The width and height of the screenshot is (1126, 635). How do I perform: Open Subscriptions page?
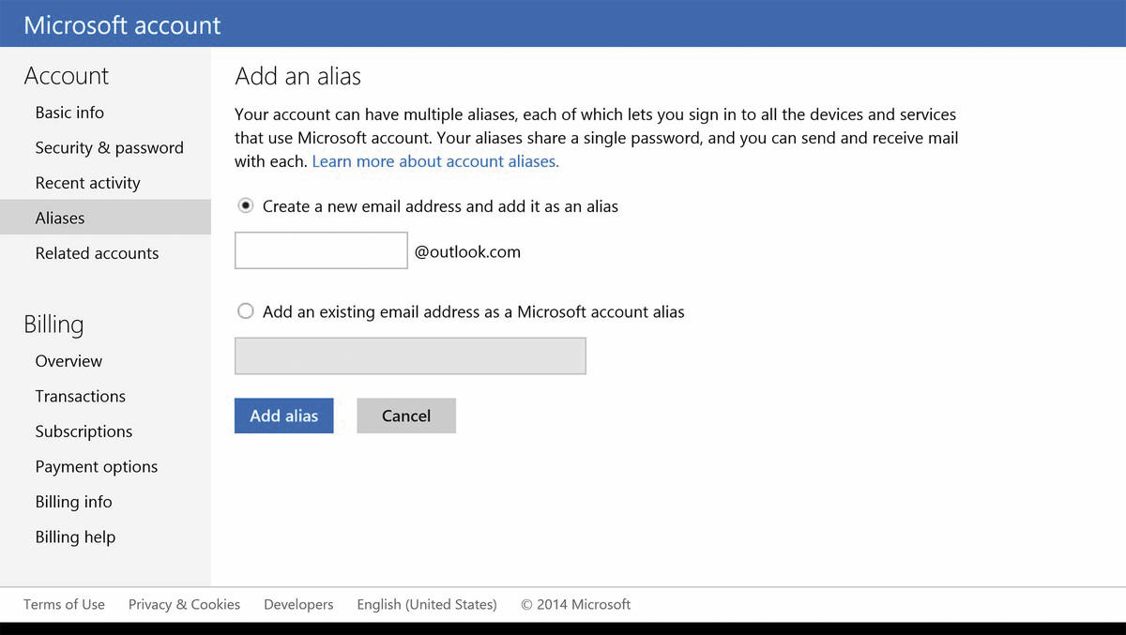tap(84, 431)
